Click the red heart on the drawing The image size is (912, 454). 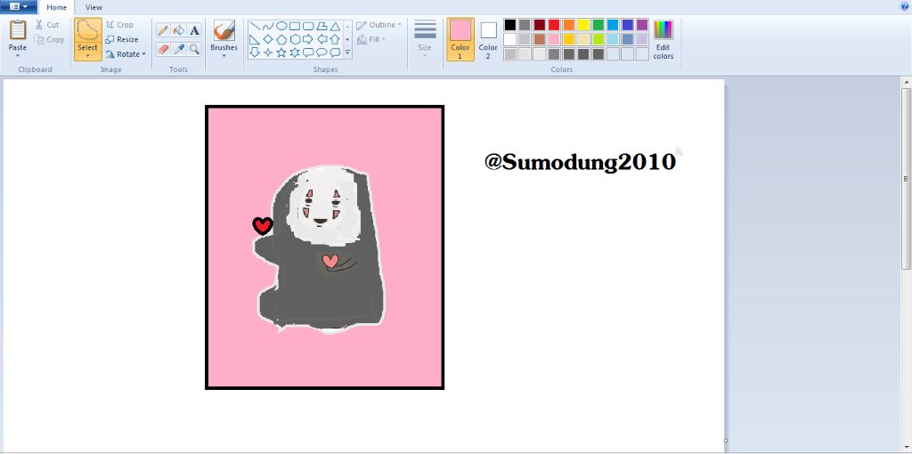point(263,225)
